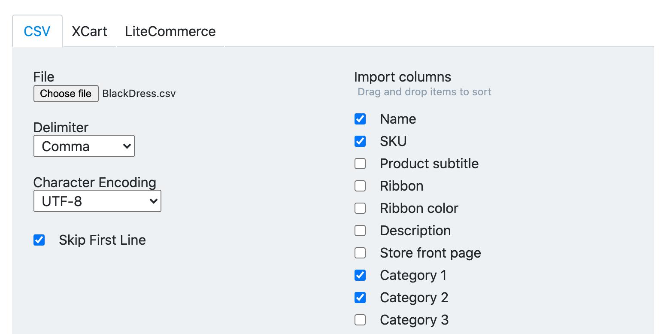Uncheck the SKU import column
The width and height of the screenshot is (667, 334).
360,141
